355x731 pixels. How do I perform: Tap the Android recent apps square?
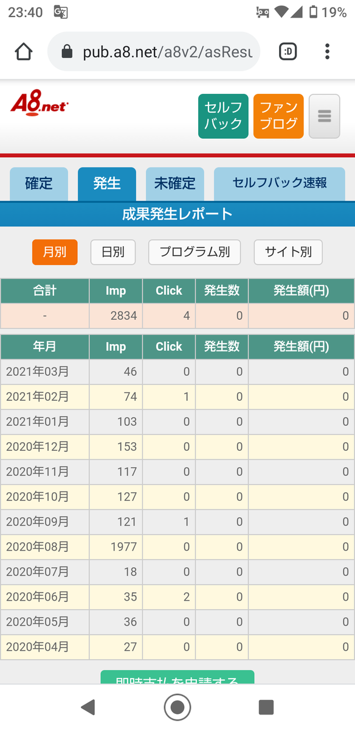click(x=266, y=707)
